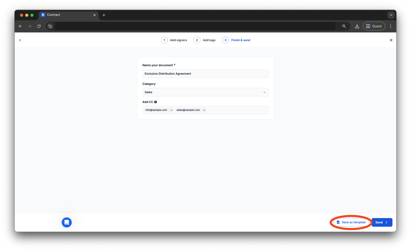Viewport: 411px width, 251px height.
Task: Click the browser back arrow
Action: pyautogui.click(x=20, y=26)
